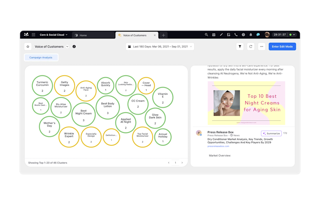
Task: Expand the Voice of Customers title chevron
Action: point(67,47)
